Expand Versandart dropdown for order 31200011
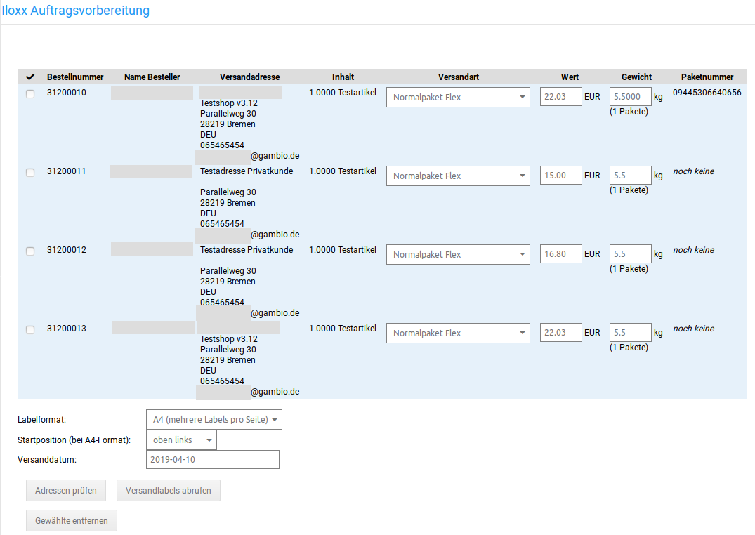The height and width of the screenshot is (535, 755). (x=458, y=176)
